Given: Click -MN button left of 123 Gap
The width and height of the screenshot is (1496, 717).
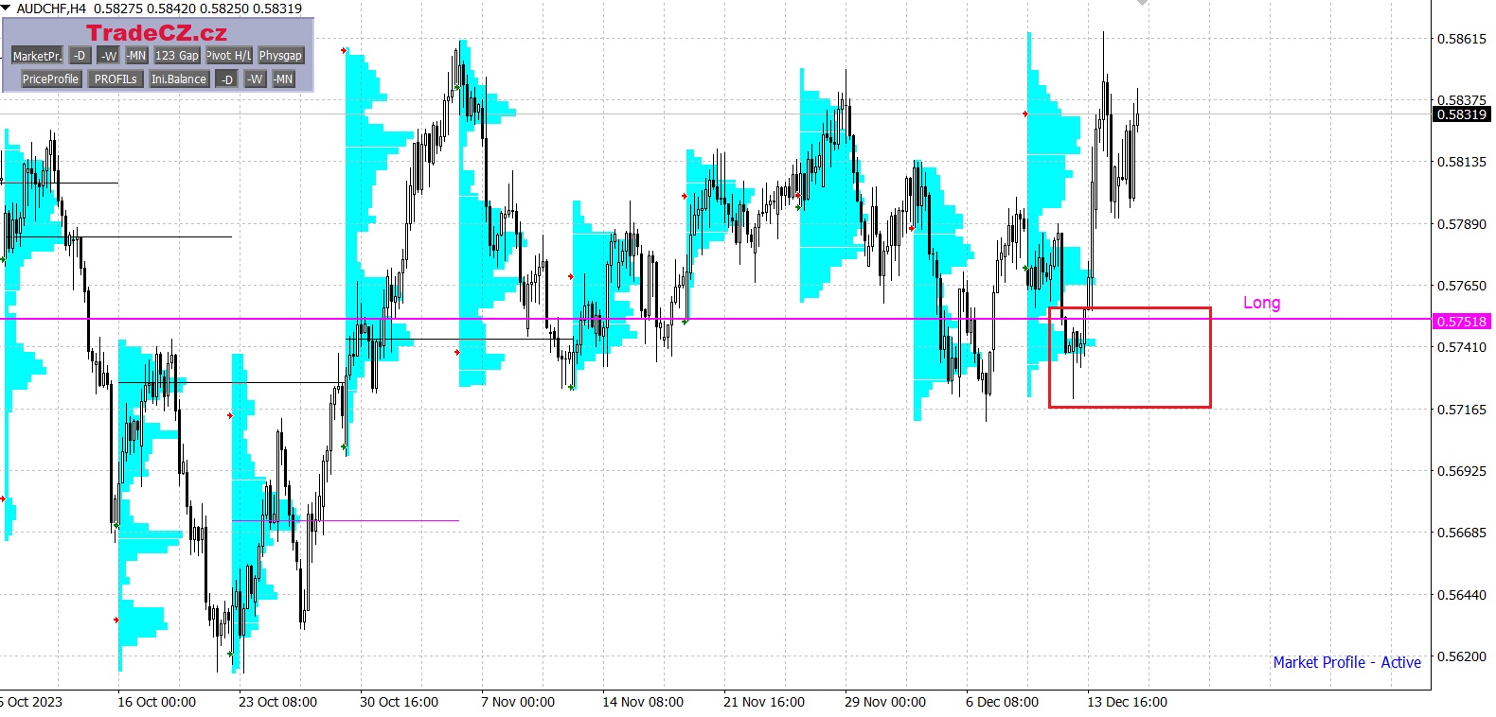Looking at the screenshot, I should 136,56.
